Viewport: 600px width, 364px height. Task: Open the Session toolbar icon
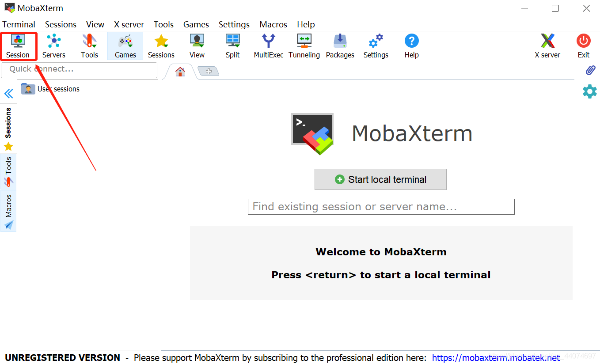click(18, 46)
